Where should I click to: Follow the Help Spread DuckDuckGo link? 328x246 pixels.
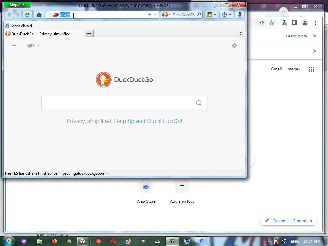pos(148,121)
